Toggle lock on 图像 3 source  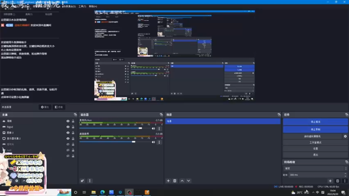(x=73, y=133)
